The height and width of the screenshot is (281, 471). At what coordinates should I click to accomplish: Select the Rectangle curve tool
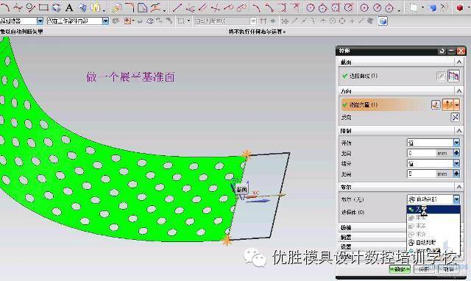pyautogui.click(x=43, y=7)
